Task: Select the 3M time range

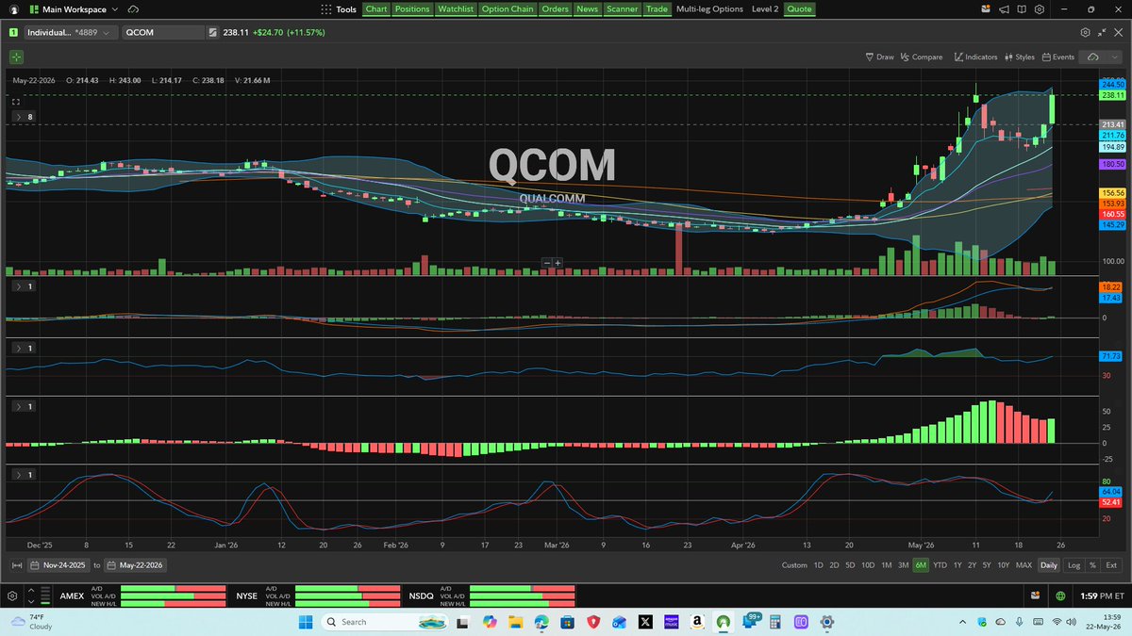Action: (904, 565)
